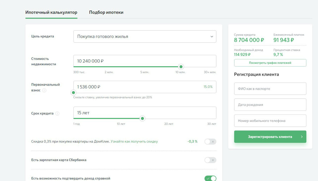Switch to the Подбор ипотеки tab
The height and width of the screenshot is (181, 318).
106,12
